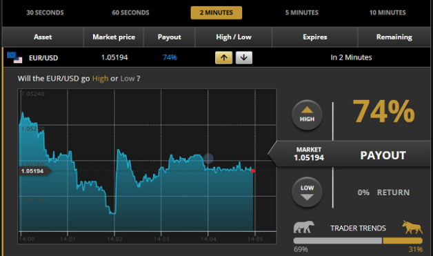Place a LOW trade with round button

307,193
